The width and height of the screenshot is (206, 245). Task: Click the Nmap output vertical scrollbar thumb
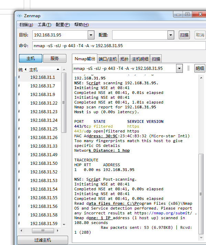[201, 194]
